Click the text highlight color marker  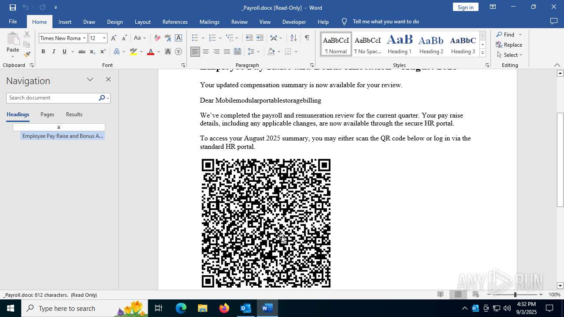[x=134, y=52]
